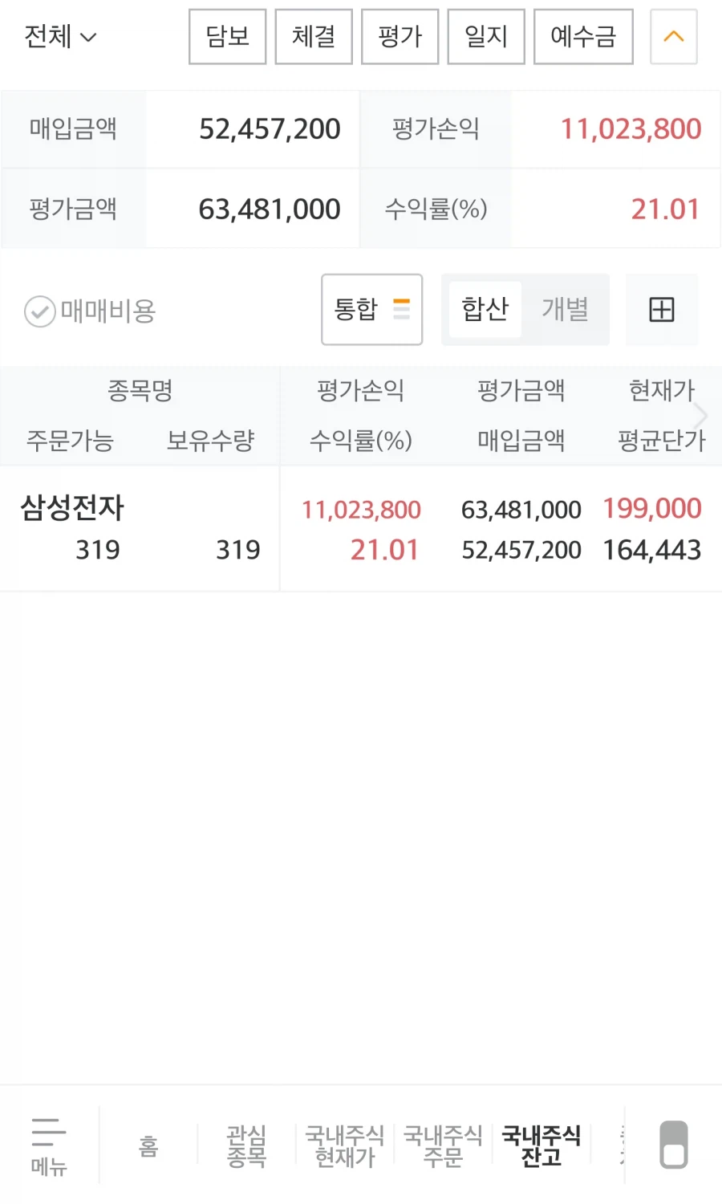Screen dimensions: 722x1204
Task: Tap the orange collapse arrow icon
Action: click(x=673, y=37)
